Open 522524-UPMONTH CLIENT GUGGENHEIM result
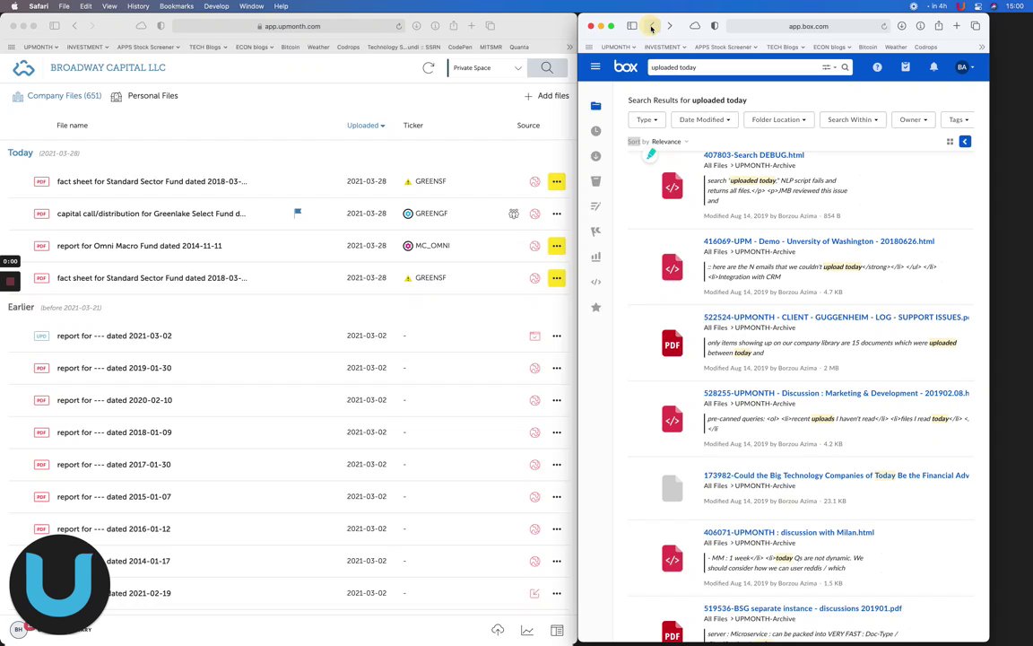The width and height of the screenshot is (1033, 646). click(x=836, y=317)
